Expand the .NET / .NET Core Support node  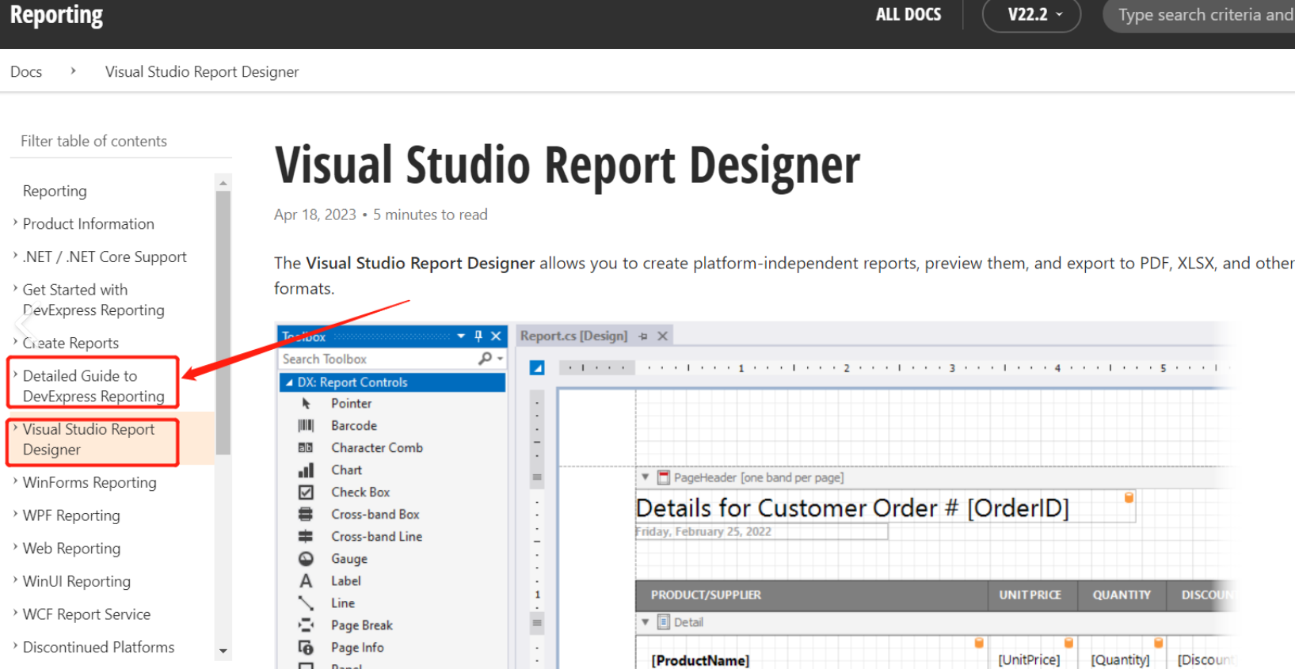tap(15, 256)
